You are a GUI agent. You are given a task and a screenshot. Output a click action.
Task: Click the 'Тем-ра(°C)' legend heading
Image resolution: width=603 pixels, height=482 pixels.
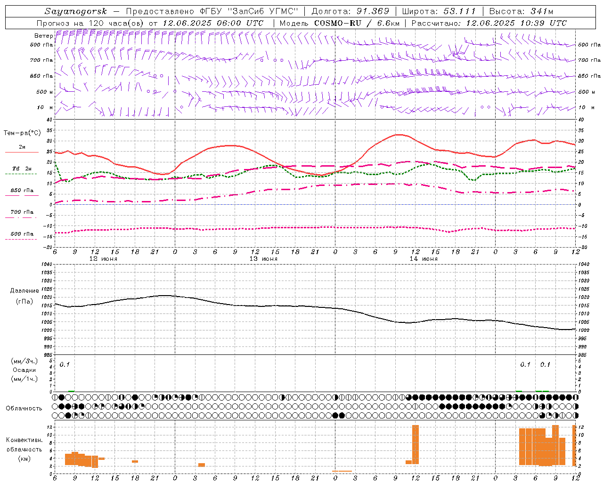[22, 133]
